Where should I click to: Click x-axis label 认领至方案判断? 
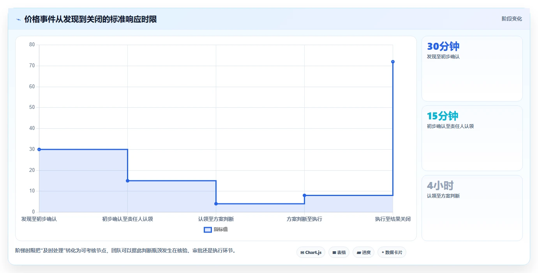pos(216,219)
